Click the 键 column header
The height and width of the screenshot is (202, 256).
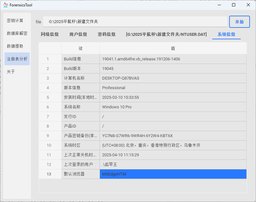(80, 48)
